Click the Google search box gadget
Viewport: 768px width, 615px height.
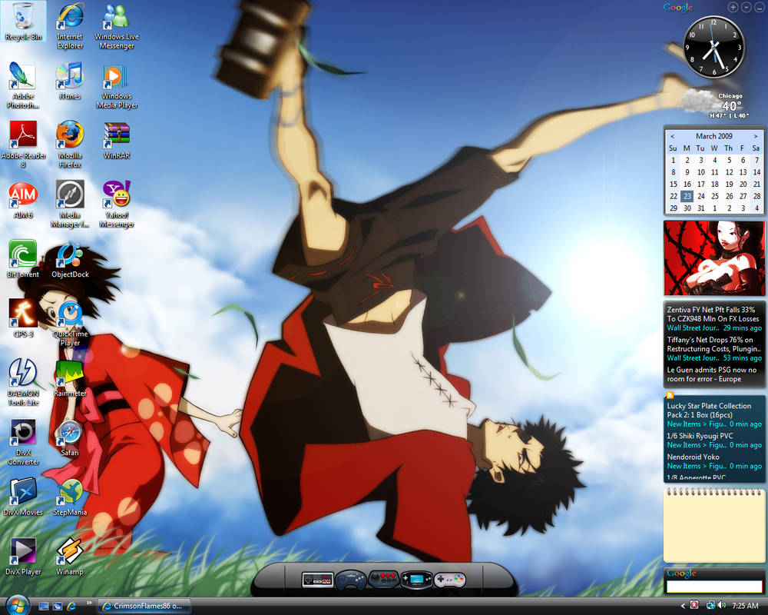click(x=714, y=587)
